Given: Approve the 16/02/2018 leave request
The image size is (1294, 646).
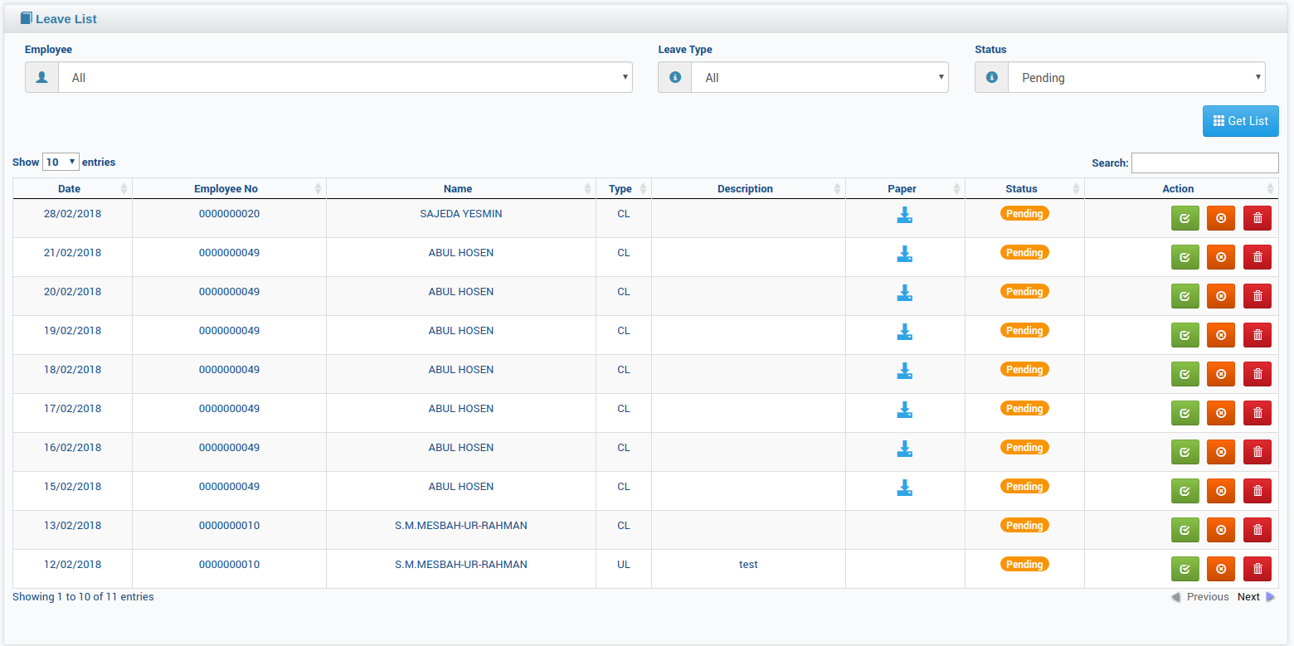Looking at the screenshot, I should click(x=1185, y=452).
